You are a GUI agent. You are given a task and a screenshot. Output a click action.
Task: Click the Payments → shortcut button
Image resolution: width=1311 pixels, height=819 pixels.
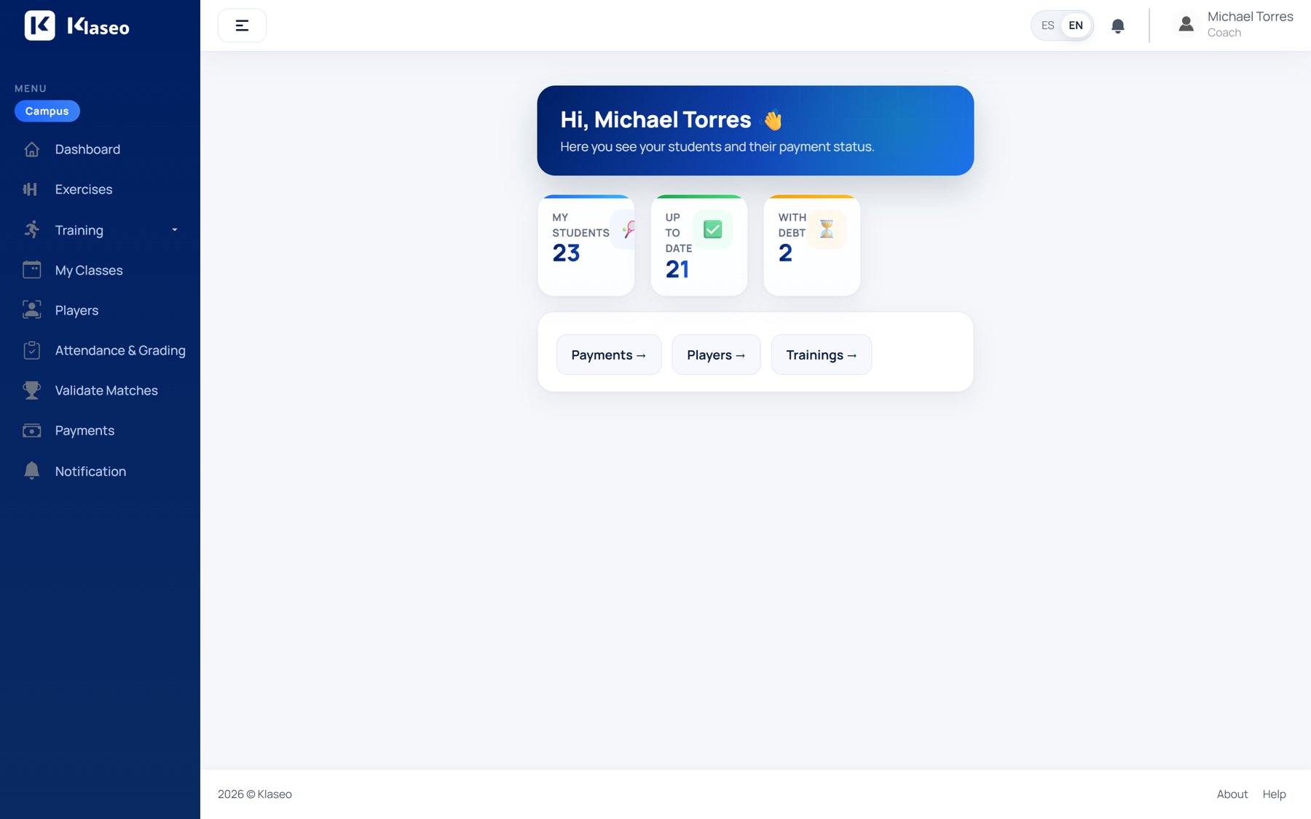609,355
